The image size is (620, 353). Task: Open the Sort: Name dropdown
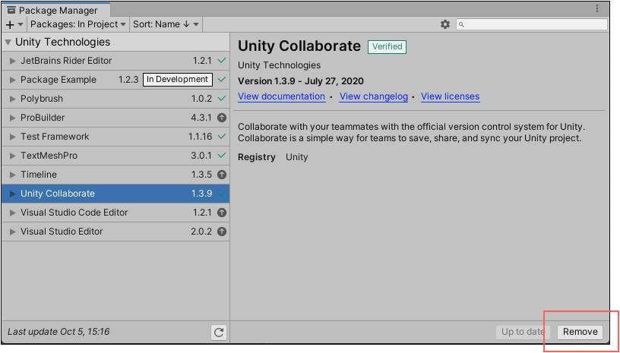click(x=166, y=24)
